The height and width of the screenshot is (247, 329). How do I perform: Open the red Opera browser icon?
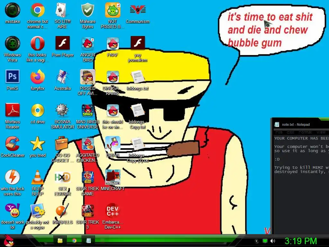click(37, 43)
